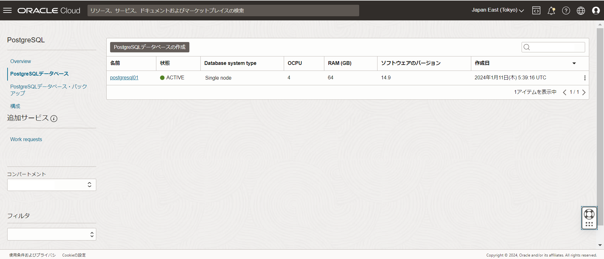
Task: Focus the table search field
Action: (553, 47)
